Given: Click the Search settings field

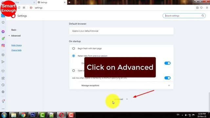Looking at the screenshot, I should tap(184, 16).
